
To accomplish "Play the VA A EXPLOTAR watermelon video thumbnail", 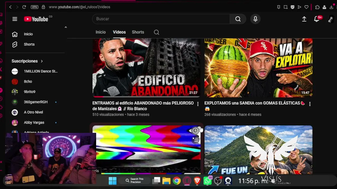I will tap(258, 68).
